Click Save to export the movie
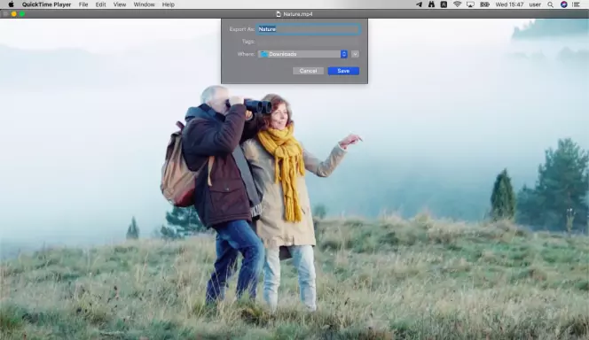This screenshot has width=589, height=340. coord(343,71)
